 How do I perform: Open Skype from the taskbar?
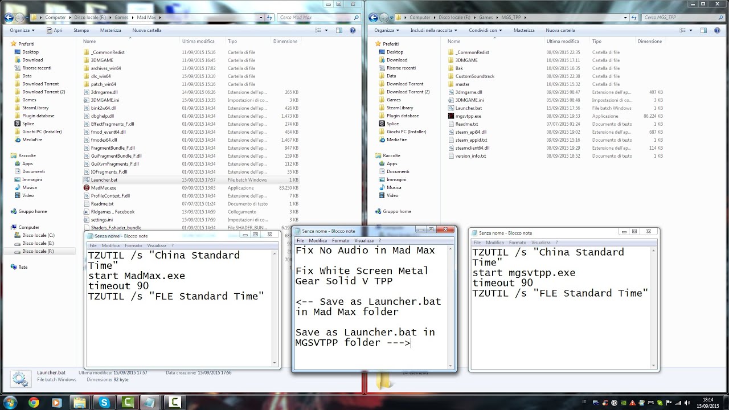[x=105, y=403]
